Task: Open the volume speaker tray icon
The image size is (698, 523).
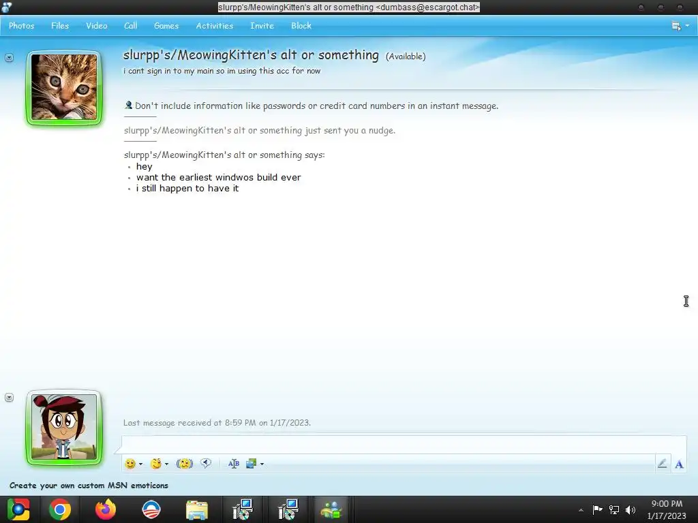Action: pyautogui.click(x=631, y=509)
